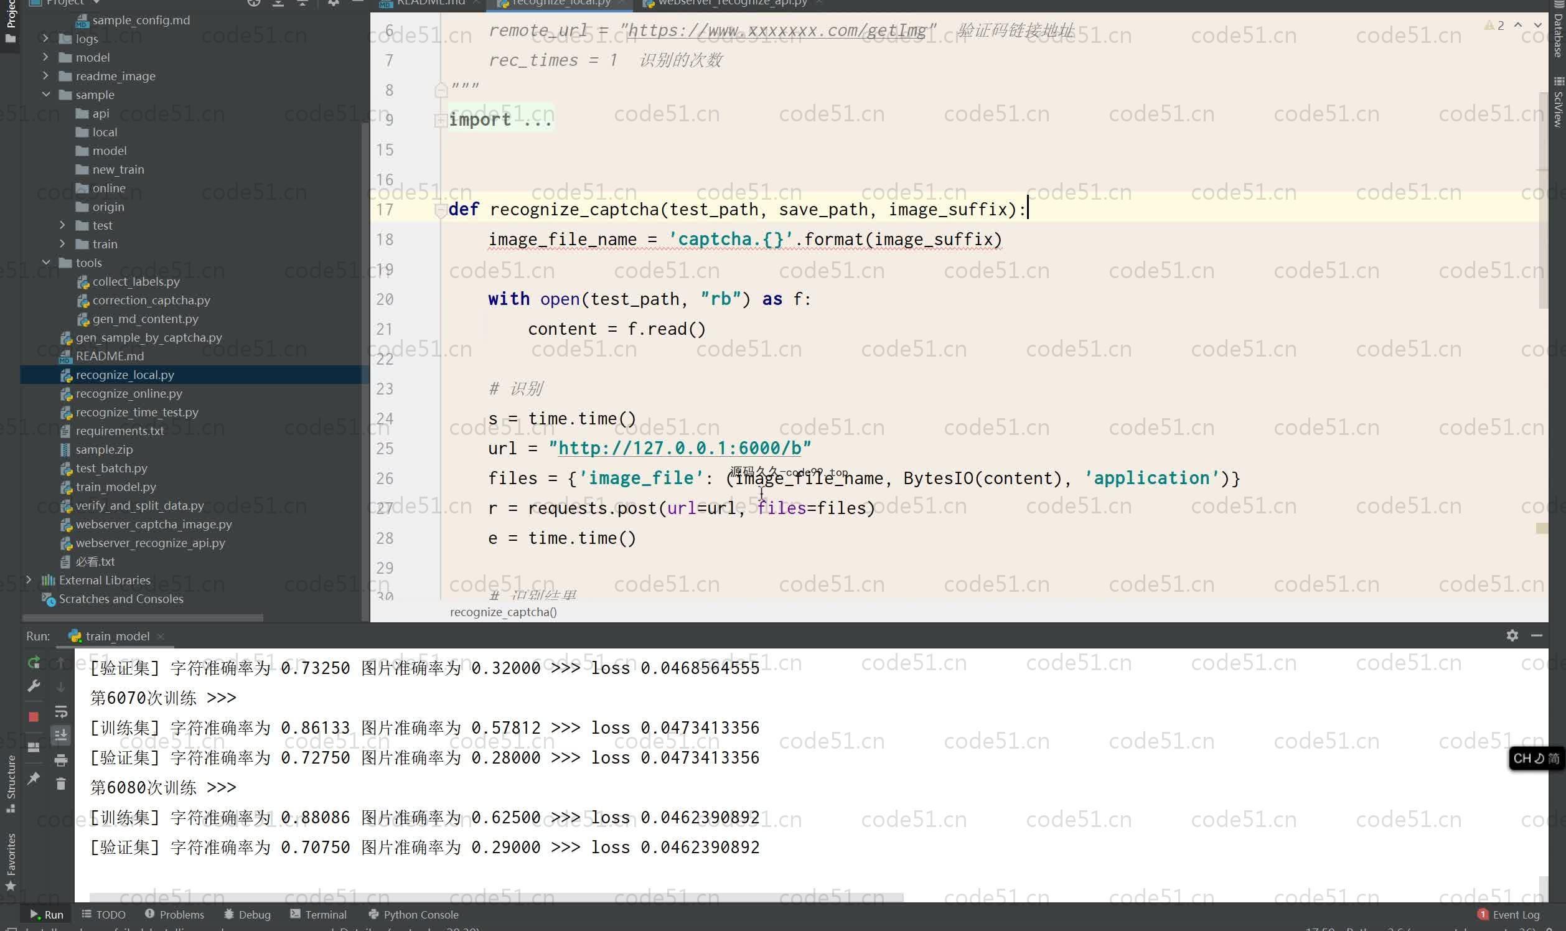
Task: Open the TODO tab
Action: coord(103,915)
